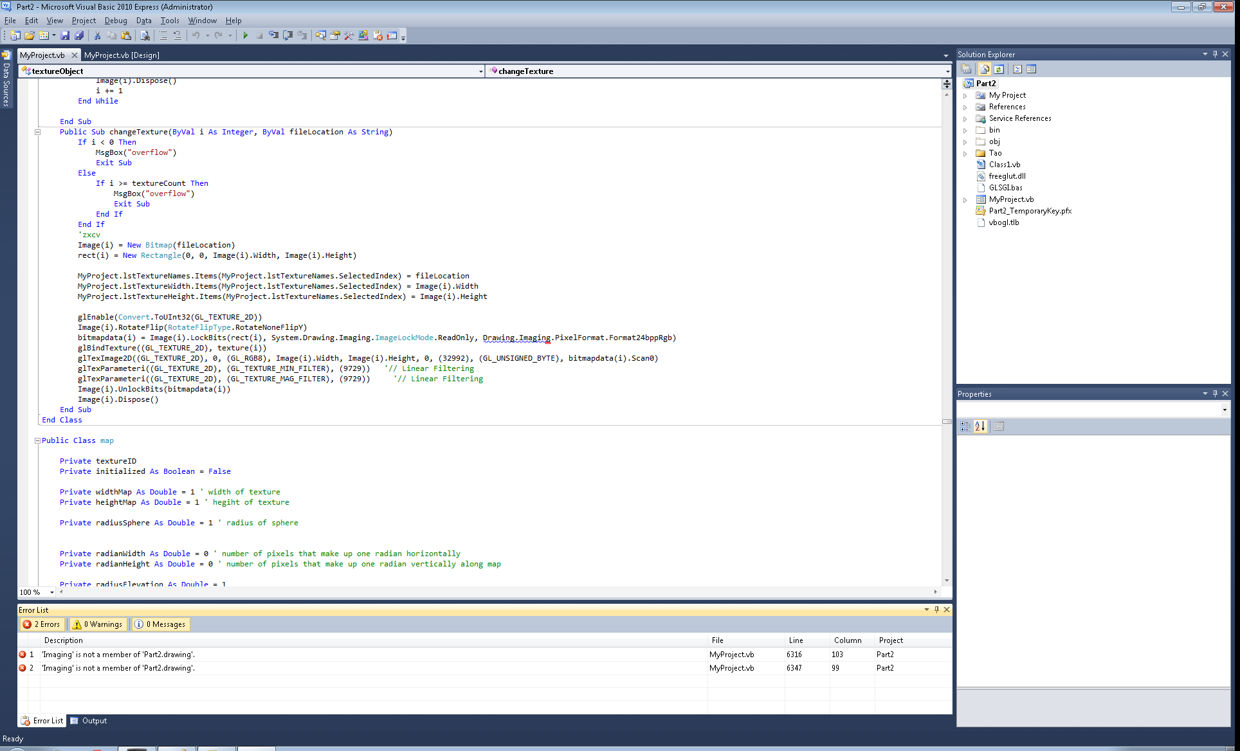This screenshot has height=751, width=1240.
Task: Open the Data Sources side panel tab
Action: coord(6,79)
